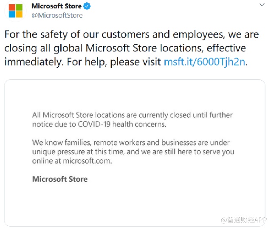Click the Microsoft Store profile logo
Screen dimensions: 271x228
(x=16, y=11)
